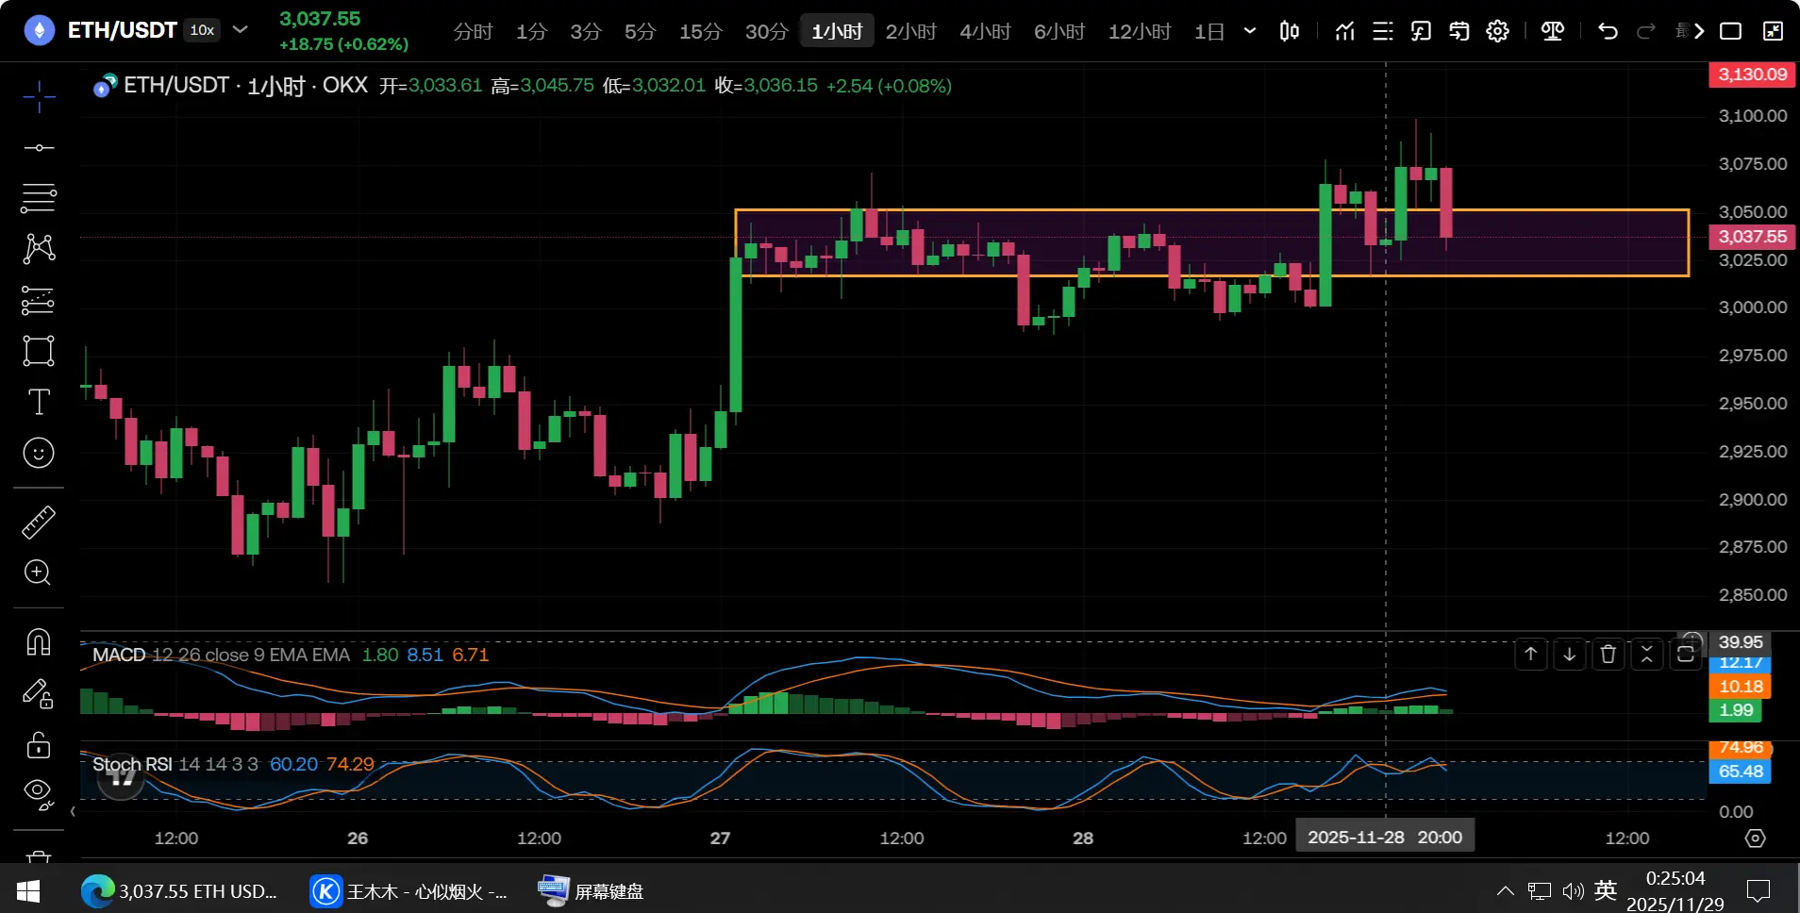1800x913 pixels.
Task: Click the MACD indicator label
Action: click(x=119, y=655)
